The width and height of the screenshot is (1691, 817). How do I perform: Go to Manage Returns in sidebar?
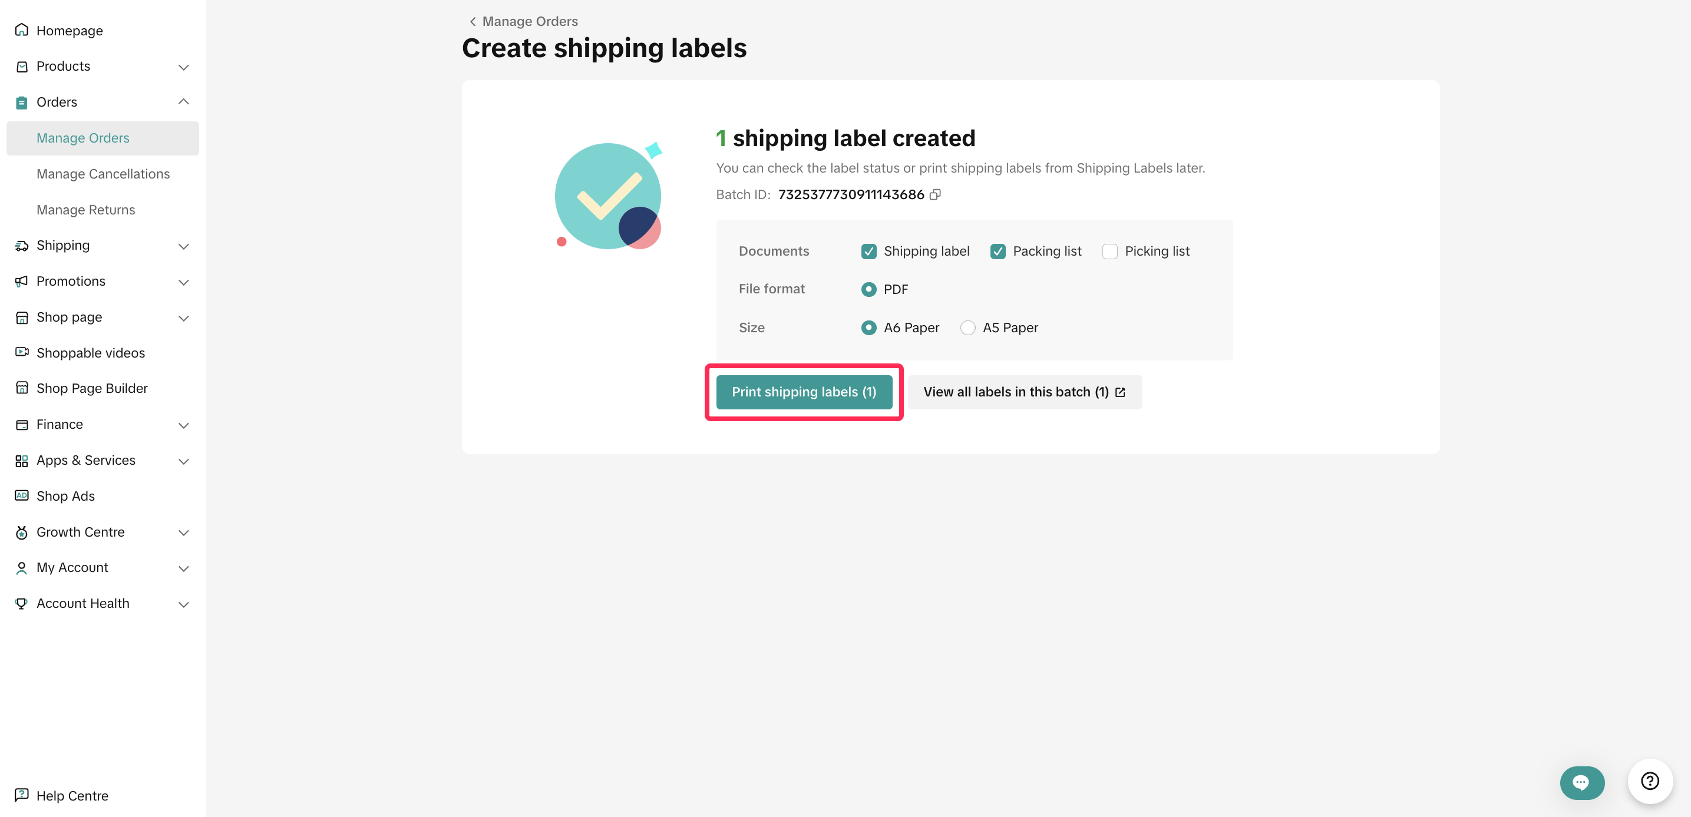pyautogui.click(x=86, y=210)
